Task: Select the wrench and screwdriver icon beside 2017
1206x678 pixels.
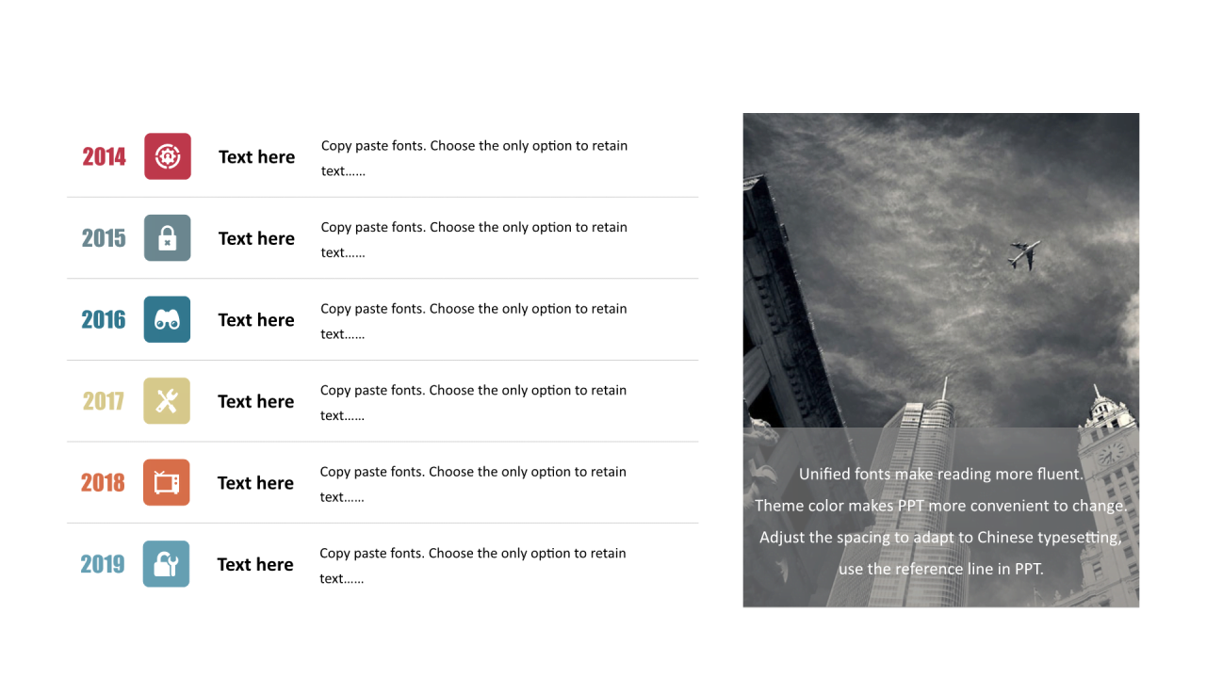Action: pos(167,401)
